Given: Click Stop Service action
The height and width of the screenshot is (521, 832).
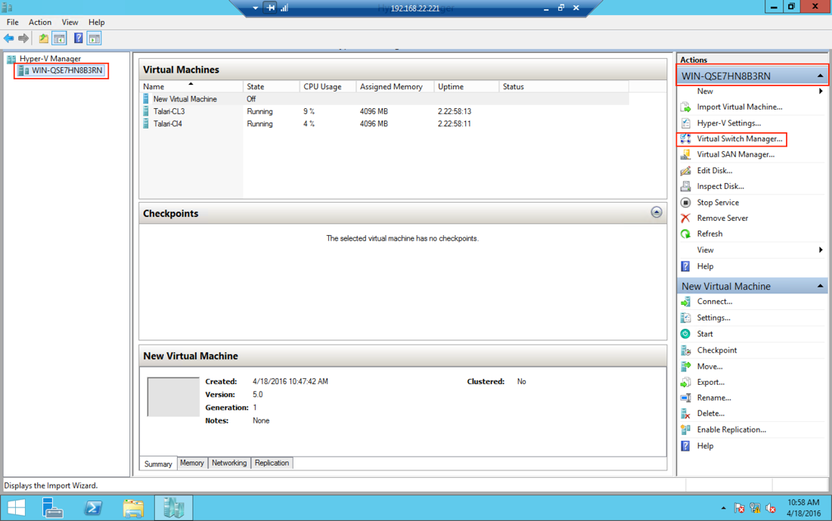Looking at the screenshot, I should point(717,202).
